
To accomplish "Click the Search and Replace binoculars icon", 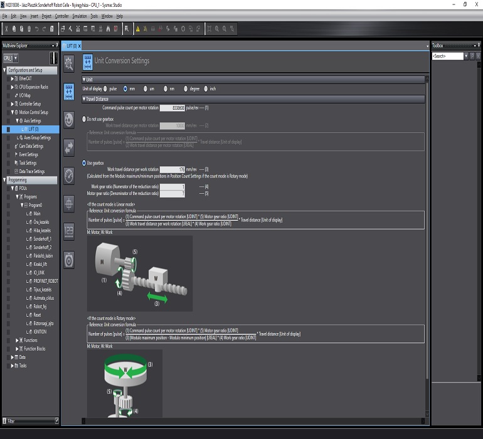I will pos(108,29).
